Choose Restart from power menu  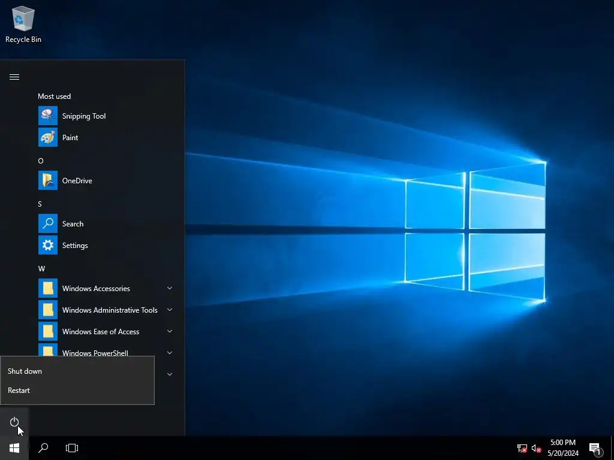click(77, 391)
